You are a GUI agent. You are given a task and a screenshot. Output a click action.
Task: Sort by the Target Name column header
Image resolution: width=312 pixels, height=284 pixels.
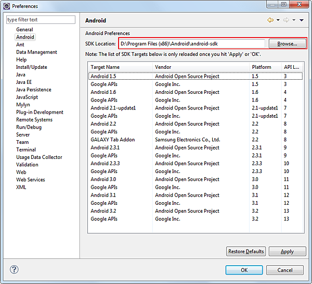pos(120,67)
